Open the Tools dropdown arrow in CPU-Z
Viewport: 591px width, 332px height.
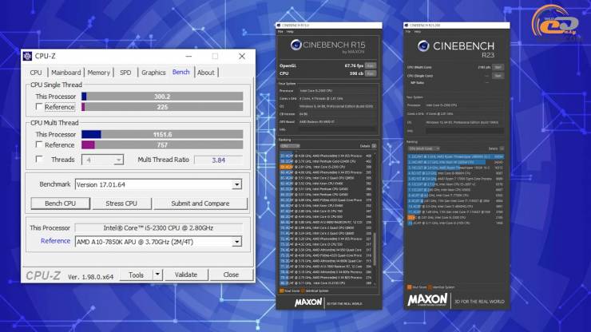(157, 275)
